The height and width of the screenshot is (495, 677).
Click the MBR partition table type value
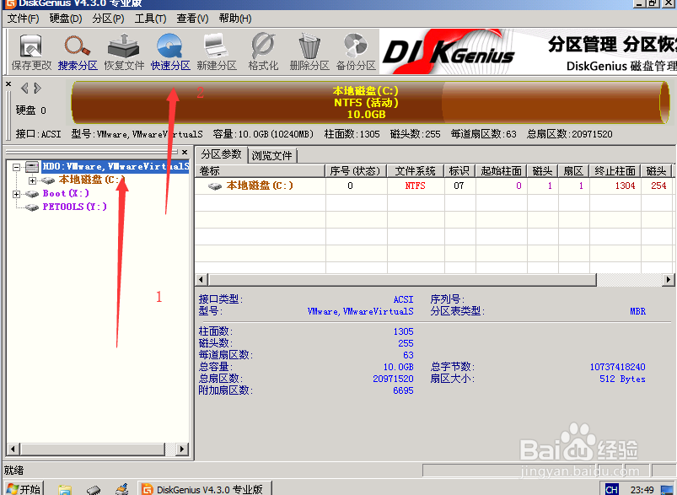[637, 311]
